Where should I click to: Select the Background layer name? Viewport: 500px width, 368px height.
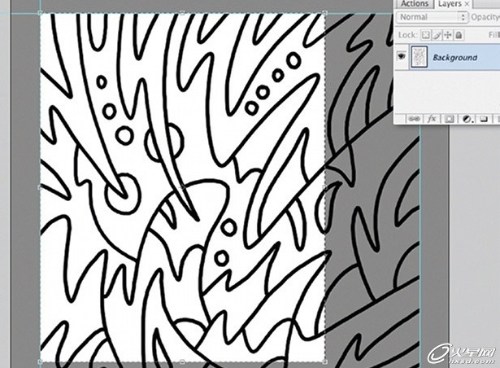click(x=455, y=58)
